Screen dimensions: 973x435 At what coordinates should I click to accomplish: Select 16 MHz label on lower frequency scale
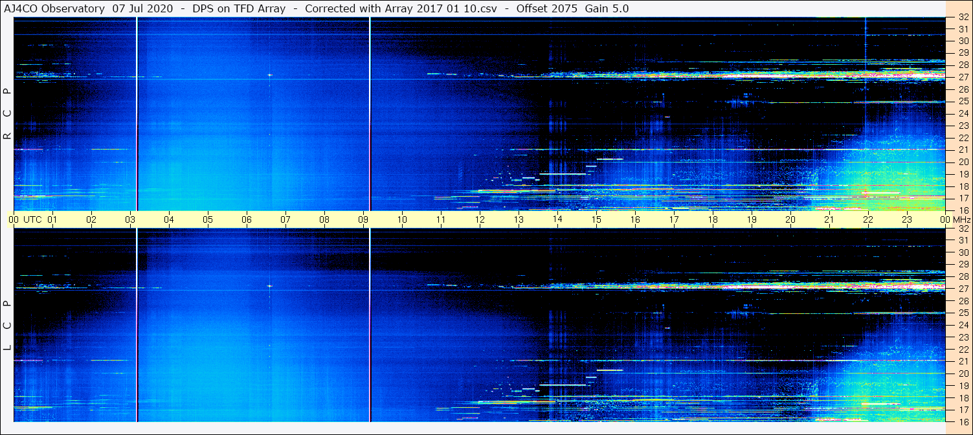(963, 421)
